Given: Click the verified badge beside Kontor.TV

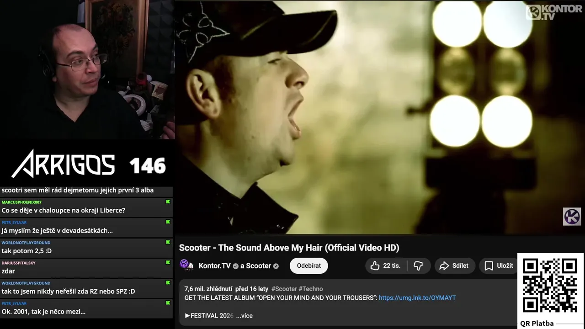Looking at the screenshot, I should [236, 266].
